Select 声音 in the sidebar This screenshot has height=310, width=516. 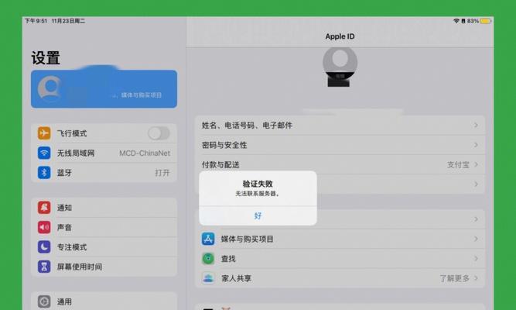104,227
